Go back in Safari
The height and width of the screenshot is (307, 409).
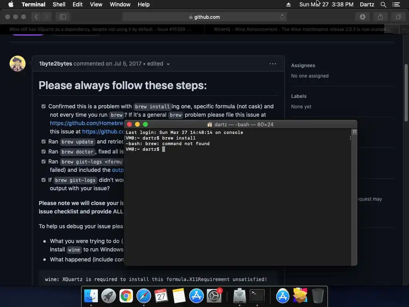[36, 17]
